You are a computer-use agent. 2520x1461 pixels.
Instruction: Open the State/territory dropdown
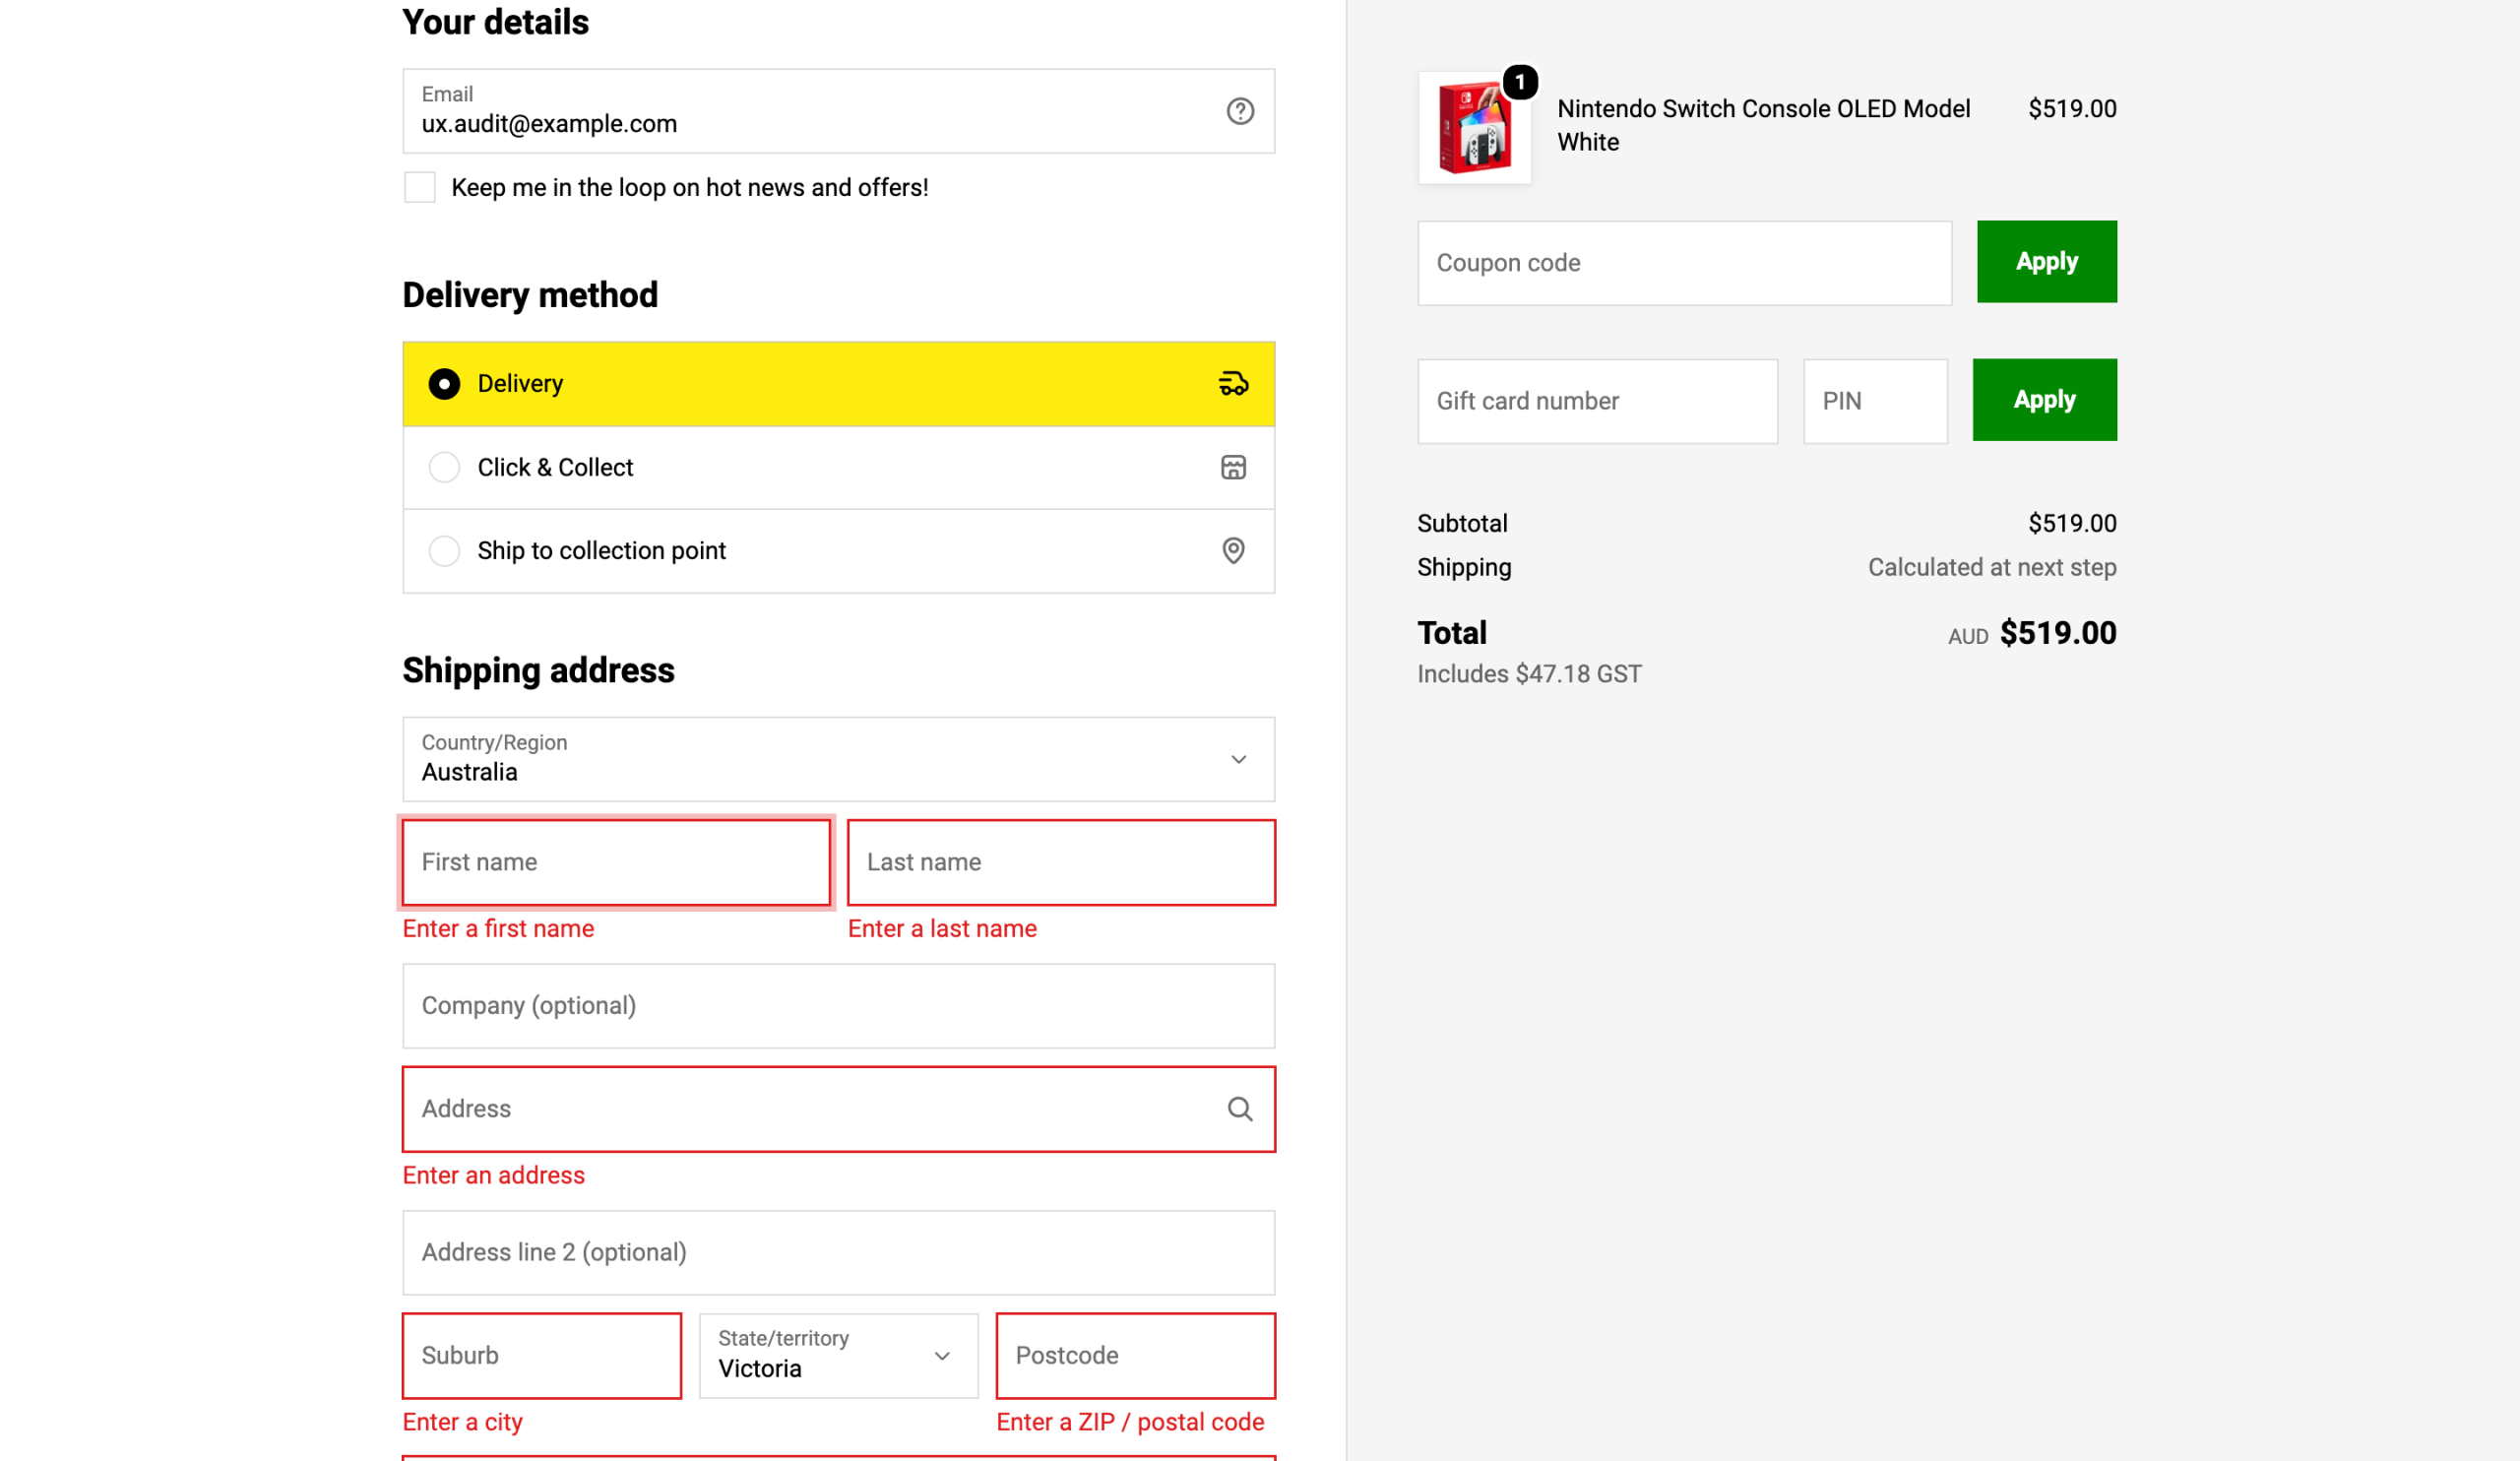coord(838,1355)
